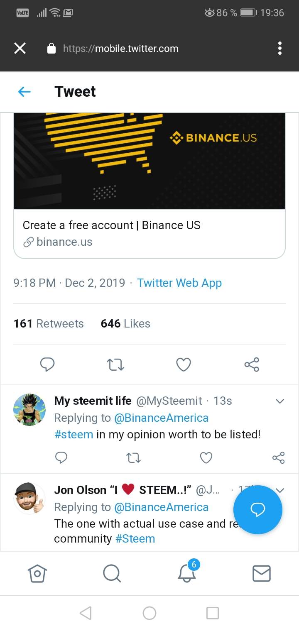Viewport: 299px width, 631px height.
Task: Open Direct Messages envelope tab
Action: (262, 574)
